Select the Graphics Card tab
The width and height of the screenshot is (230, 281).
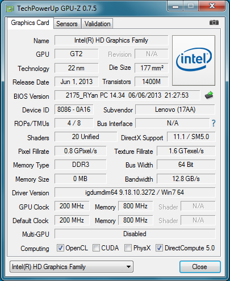(30, 23)
